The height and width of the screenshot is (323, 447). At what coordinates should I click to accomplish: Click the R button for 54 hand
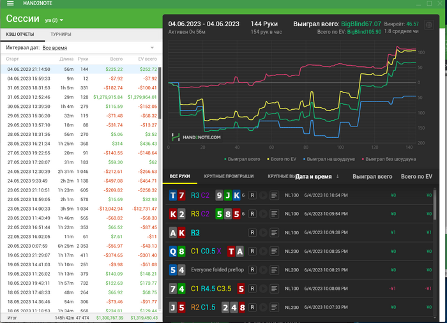click(x=252, y=269)
